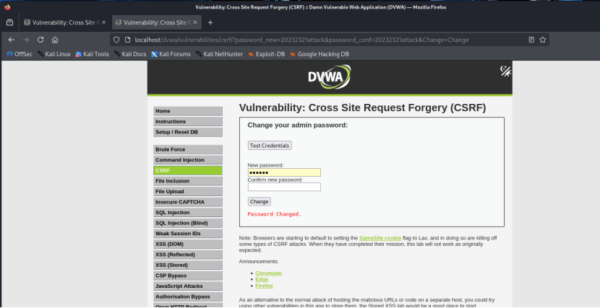Reload the current page
Screen dimensions: 600x308
(40, 40)
